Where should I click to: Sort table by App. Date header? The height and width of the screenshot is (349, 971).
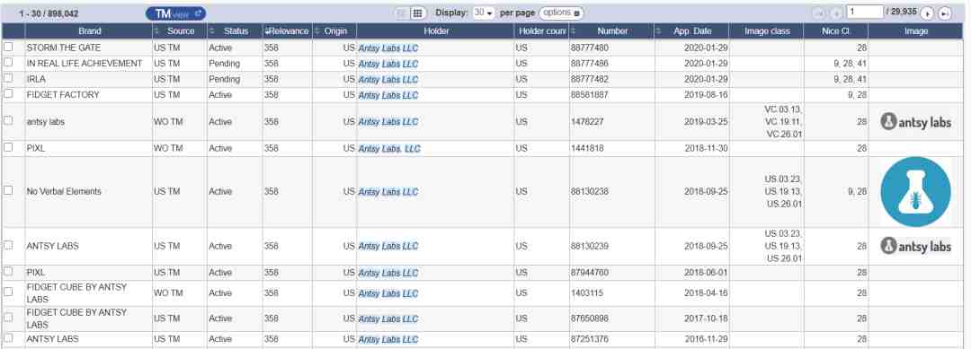(691, 31)
